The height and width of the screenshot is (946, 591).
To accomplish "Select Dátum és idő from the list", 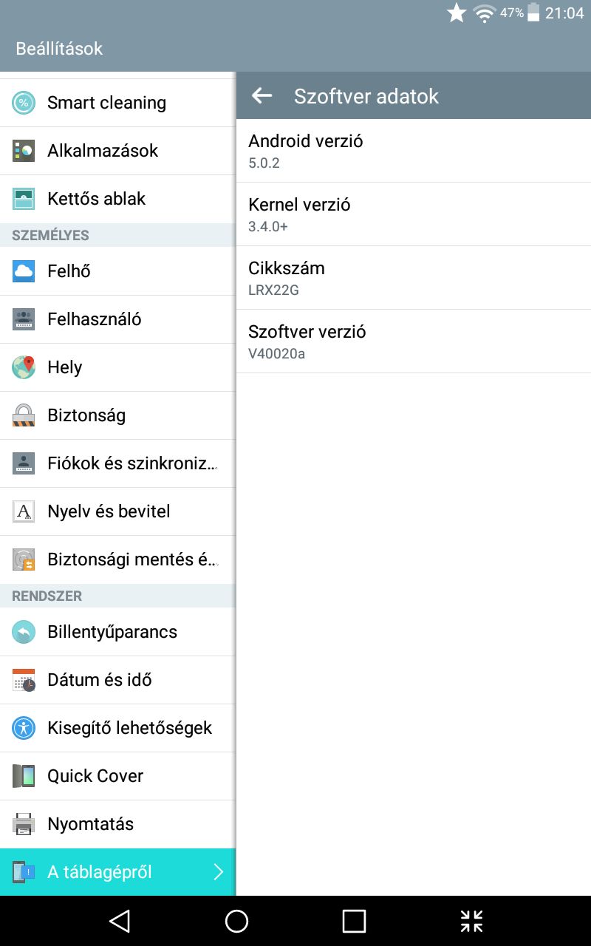I will pos(118,680).
